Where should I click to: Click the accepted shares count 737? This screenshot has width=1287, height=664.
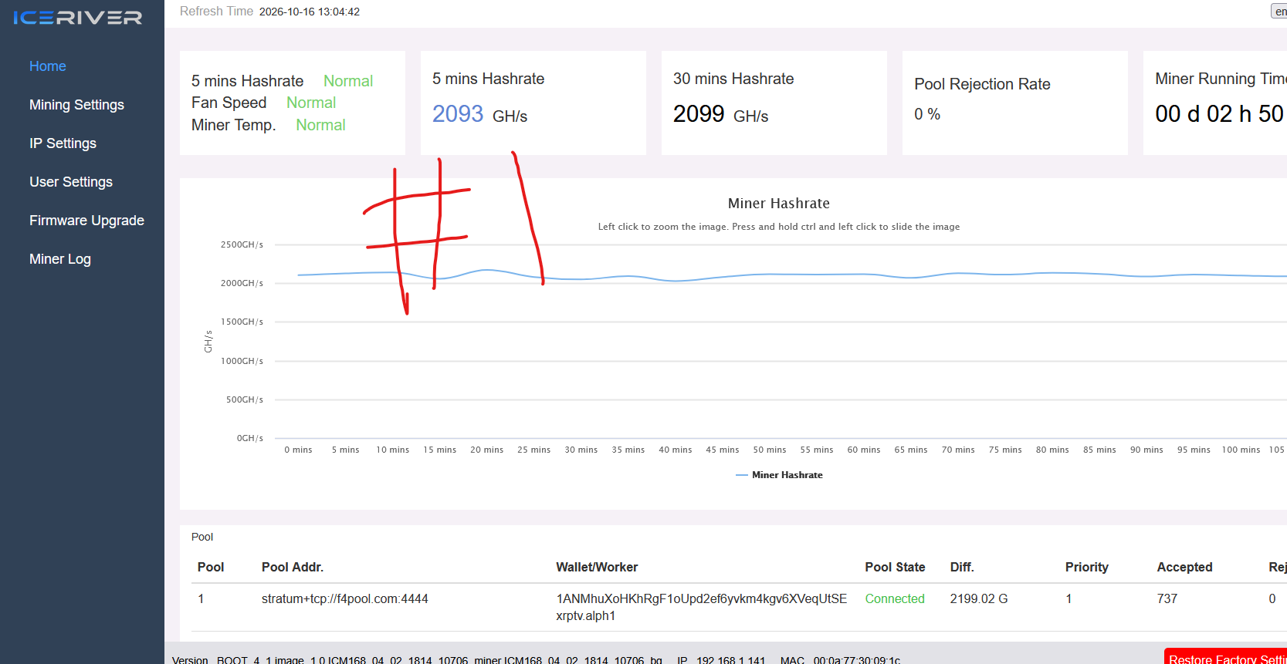[x=1167, y=599]
